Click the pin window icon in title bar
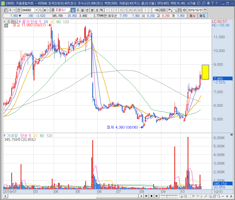 pos(208,3)
